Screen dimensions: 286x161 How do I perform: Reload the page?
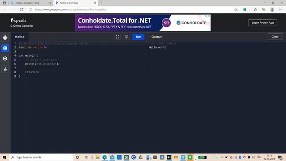(21, 9)
